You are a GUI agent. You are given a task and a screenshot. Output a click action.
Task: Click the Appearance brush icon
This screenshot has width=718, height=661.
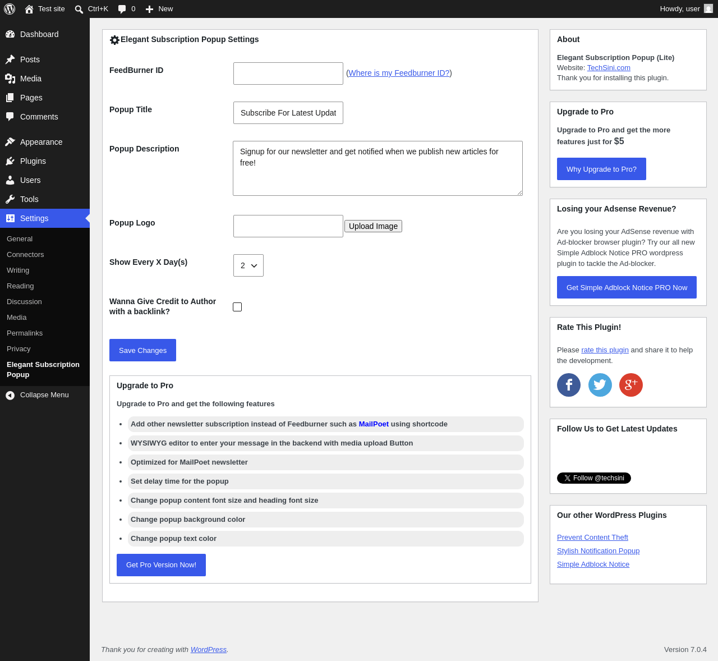point(10,142)
